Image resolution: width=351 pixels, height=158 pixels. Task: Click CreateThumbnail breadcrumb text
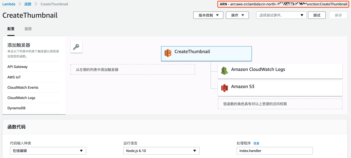click(x=54, y=4)
